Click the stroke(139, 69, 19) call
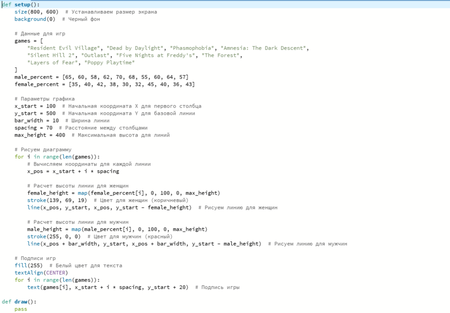This screenshot has height=313, width=450. coord(57,200)
